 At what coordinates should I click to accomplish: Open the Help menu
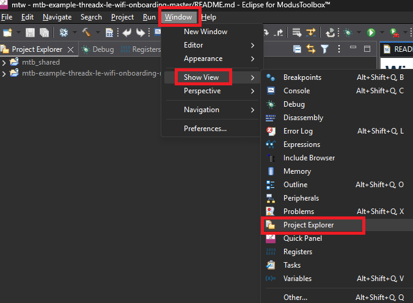209,17
